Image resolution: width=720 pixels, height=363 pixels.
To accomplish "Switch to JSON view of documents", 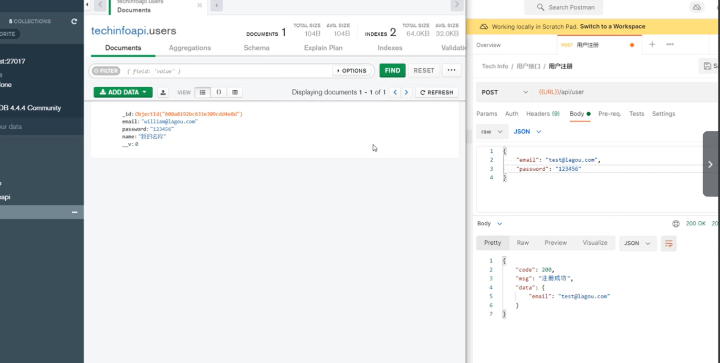I will 219,92.
